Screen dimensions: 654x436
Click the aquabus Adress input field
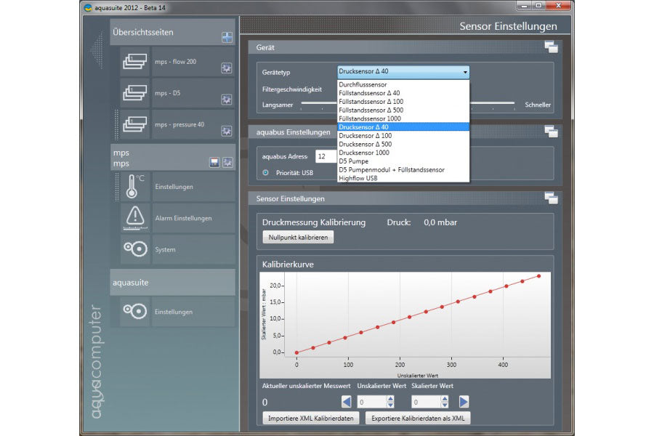[x=326, y=156]
